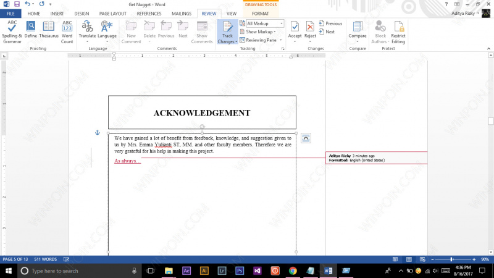
Task: Click the object anchor icon
Action: (x=98, y=133)
